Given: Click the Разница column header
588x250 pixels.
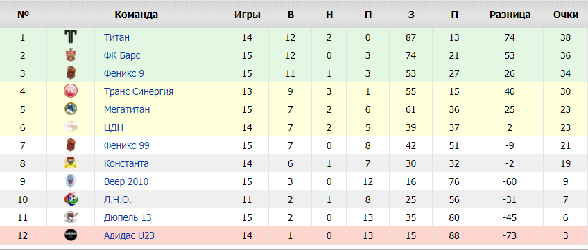Looking at the screenshot, I should point(510,15).
